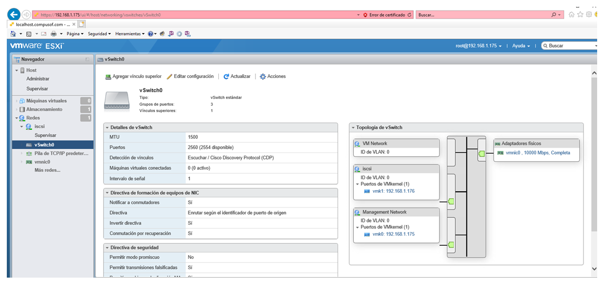Open the root@192.168.1.175 user dropdown
This screenshot has width=605, height=297.
pos(478,46)
